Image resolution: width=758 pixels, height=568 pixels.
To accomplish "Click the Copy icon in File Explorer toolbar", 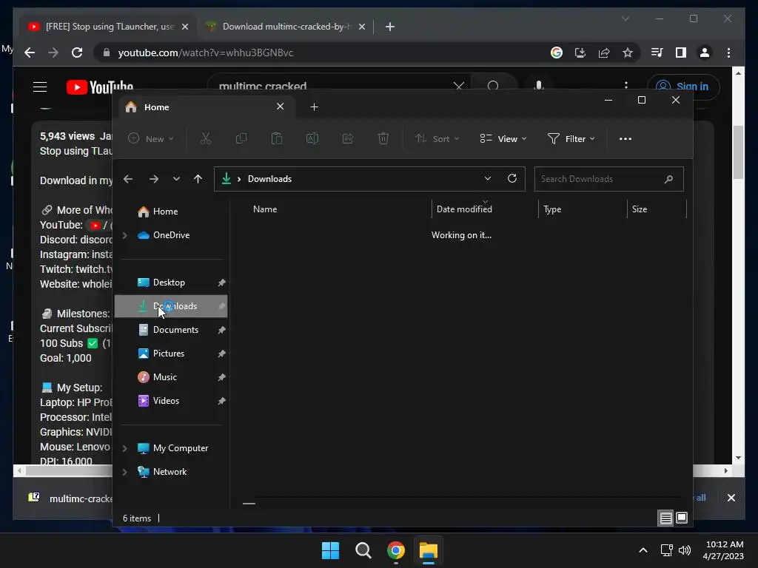I will (241, 138).
